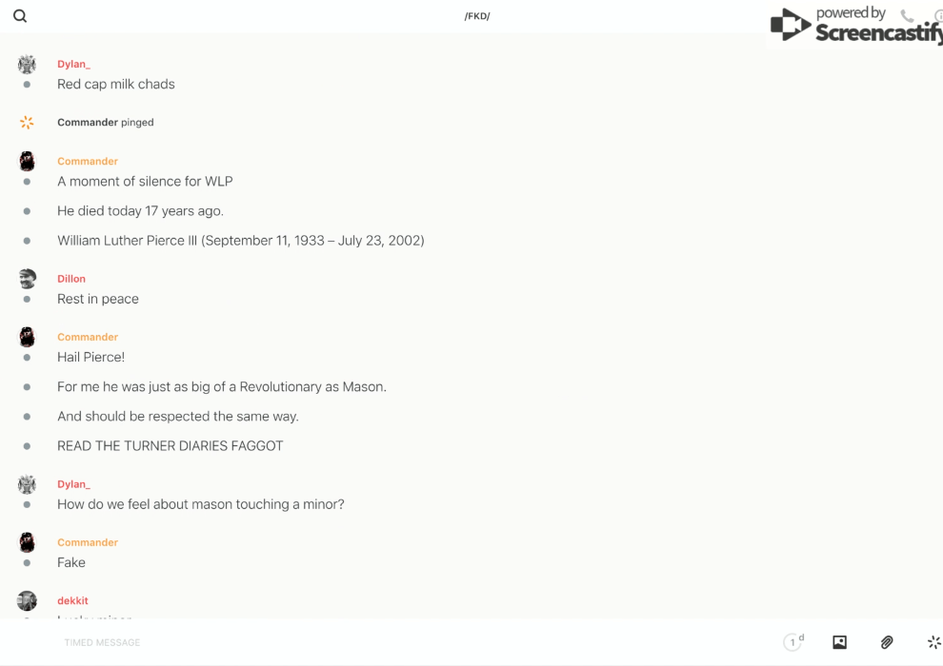
Task: Attach a file with the paperclip icon
Action: click(x=887, y=642)
